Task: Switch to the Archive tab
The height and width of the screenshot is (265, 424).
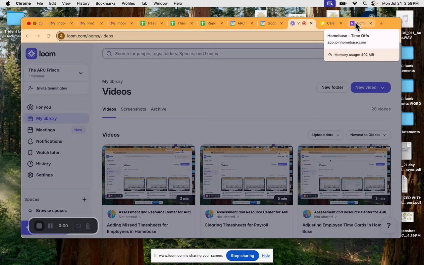Action: tap(158, 109)
